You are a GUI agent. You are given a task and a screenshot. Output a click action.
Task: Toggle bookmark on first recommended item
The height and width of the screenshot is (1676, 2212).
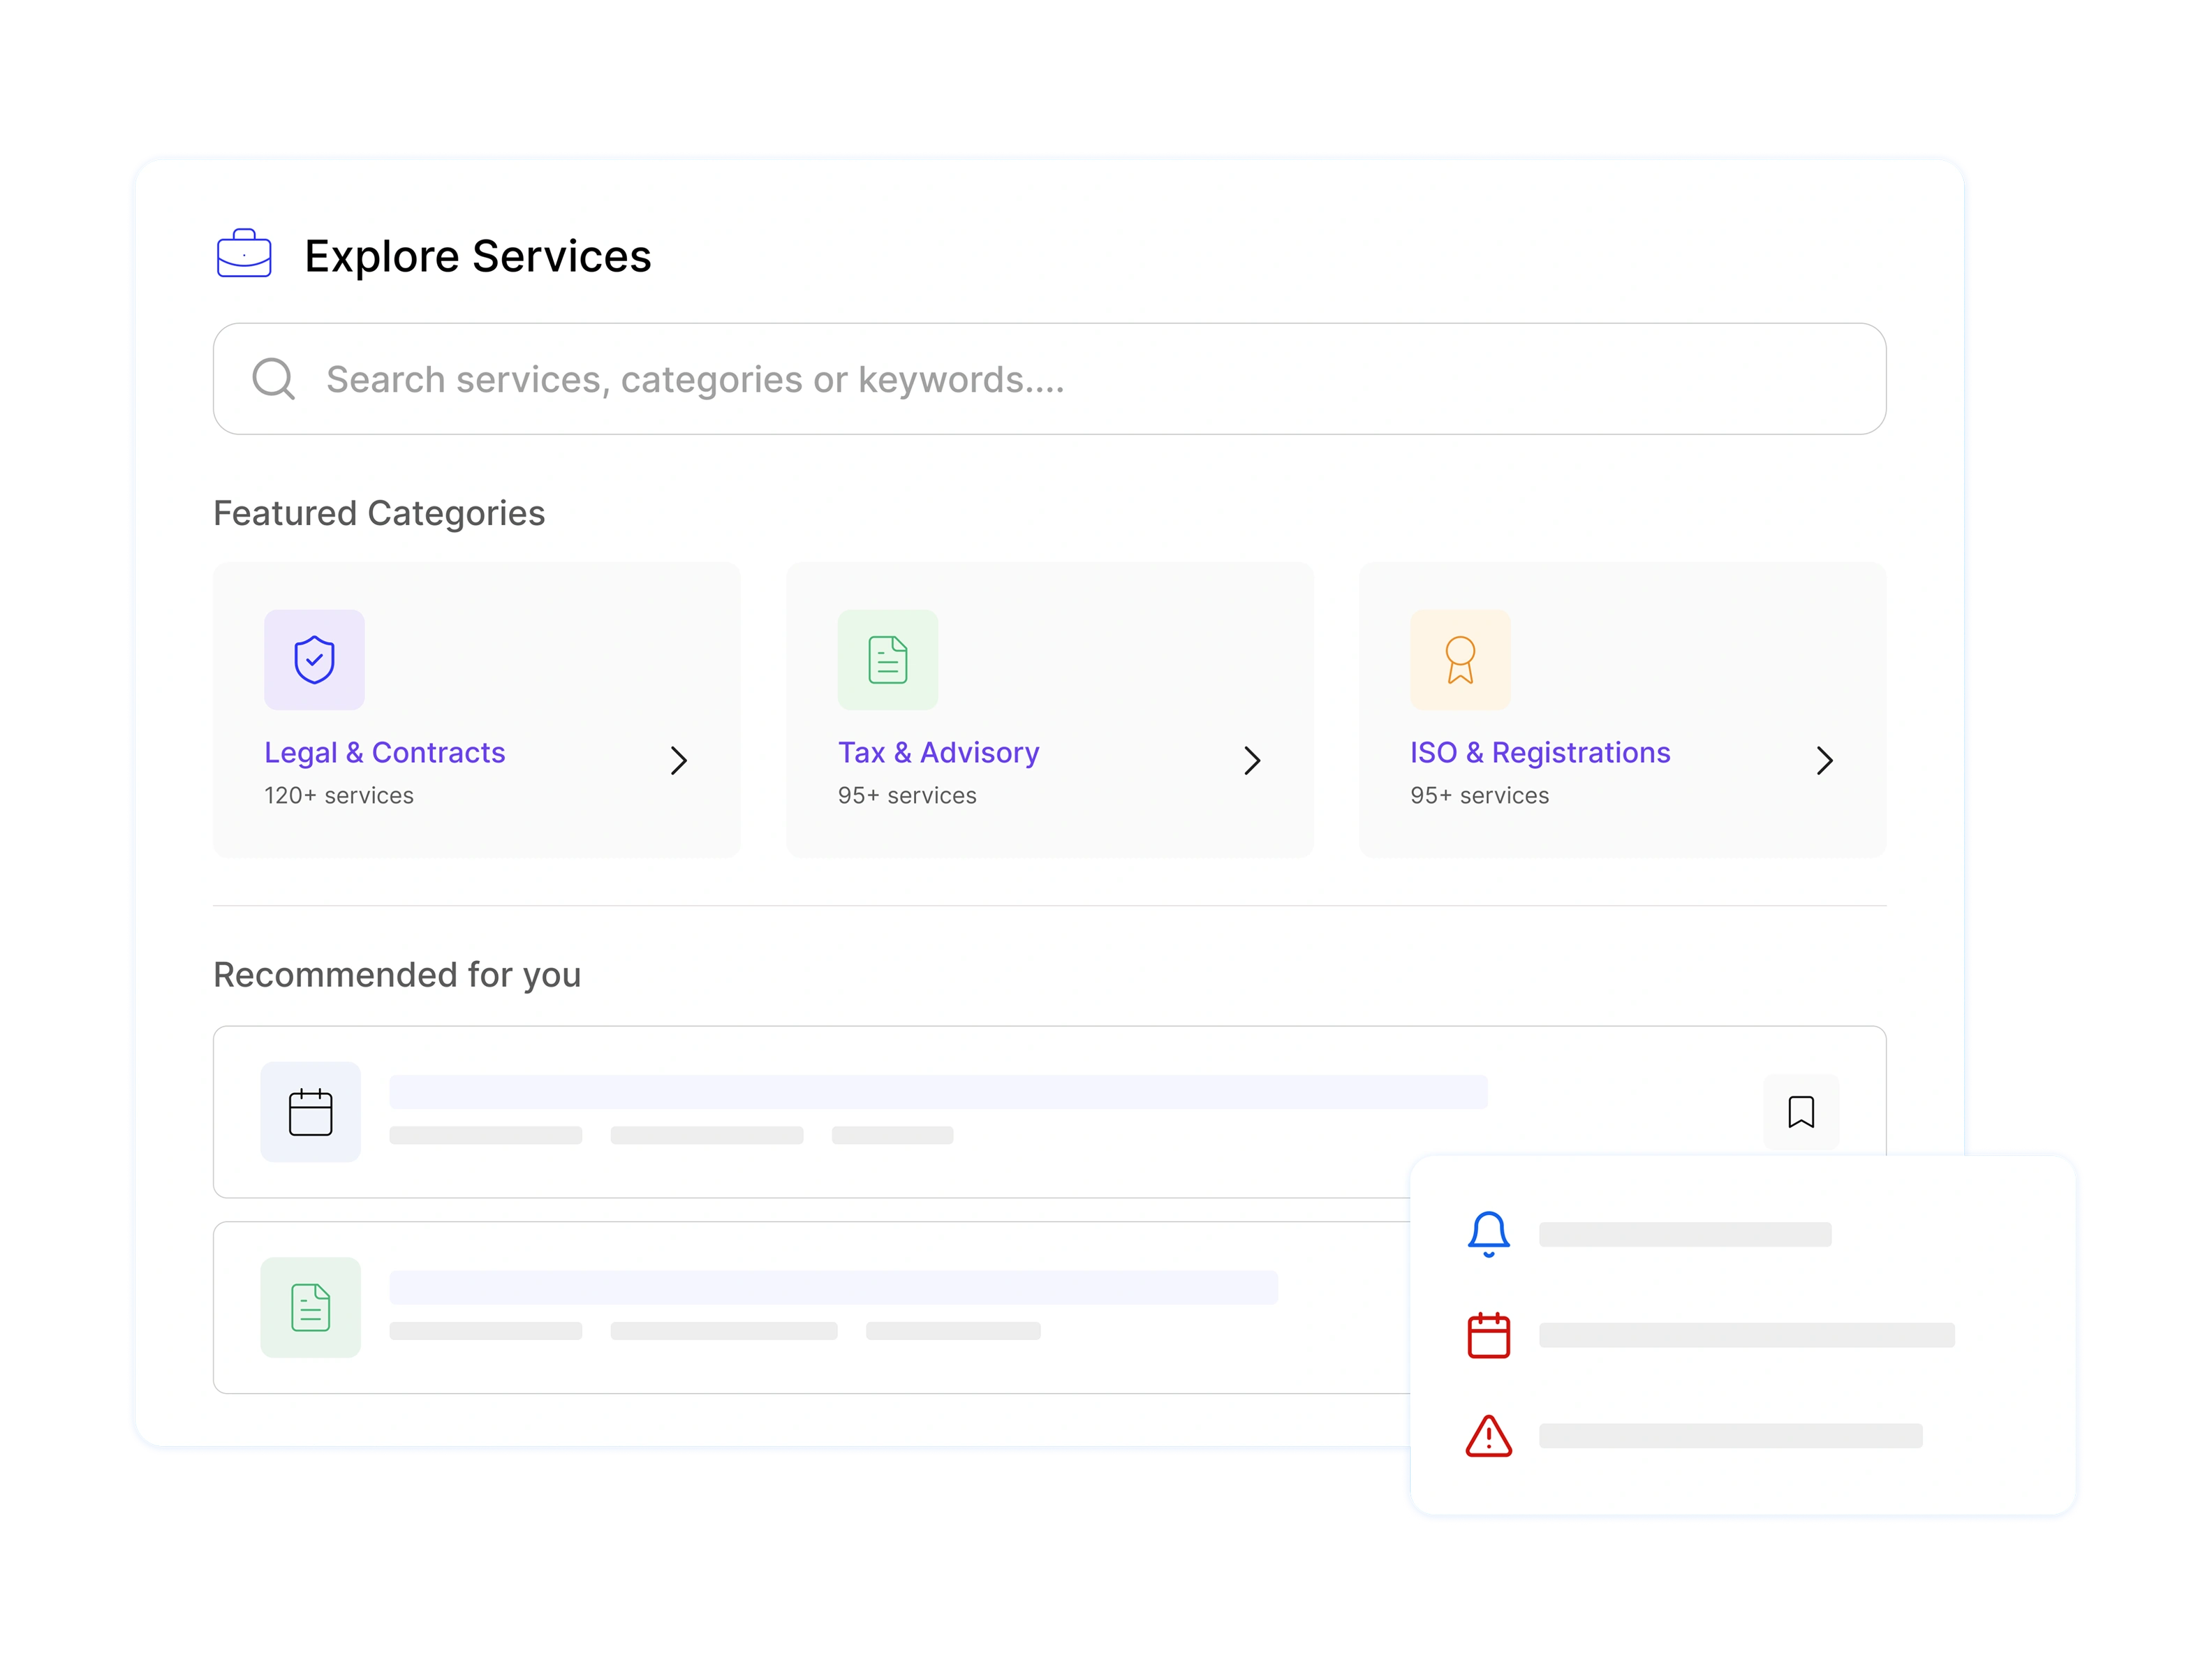pyautogui.click(x=1801, y=1112)
